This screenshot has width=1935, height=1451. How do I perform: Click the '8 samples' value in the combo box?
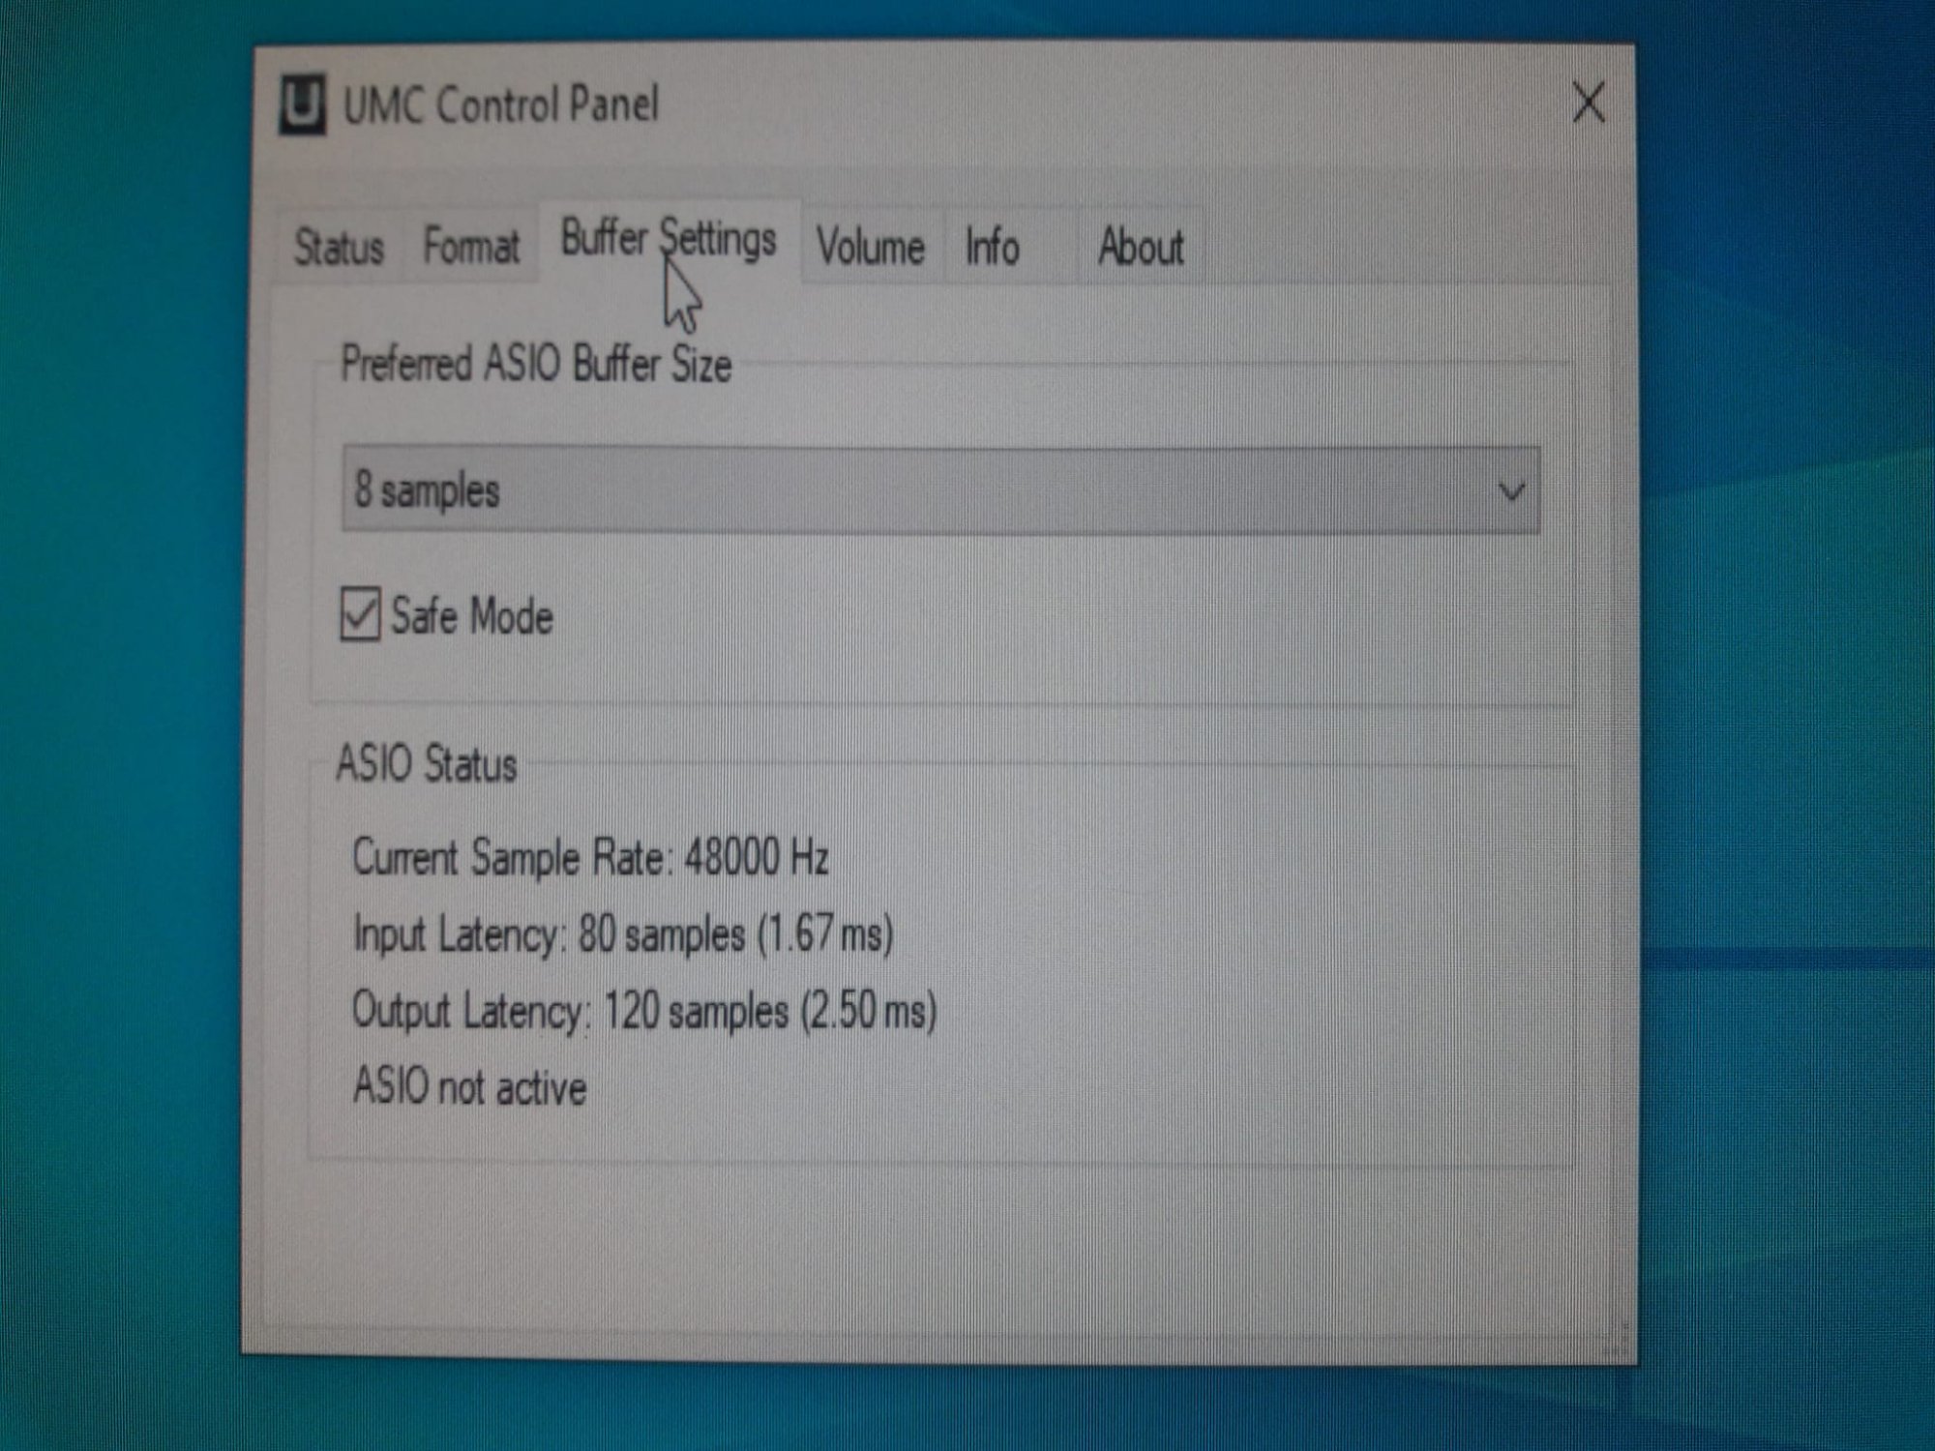tap(428, 489)
